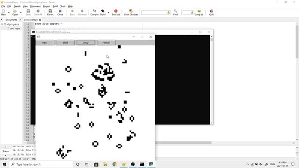Open the View menu
Image resolution: width=299 pixels, height=168 pixels.
[x=25, y=6]
